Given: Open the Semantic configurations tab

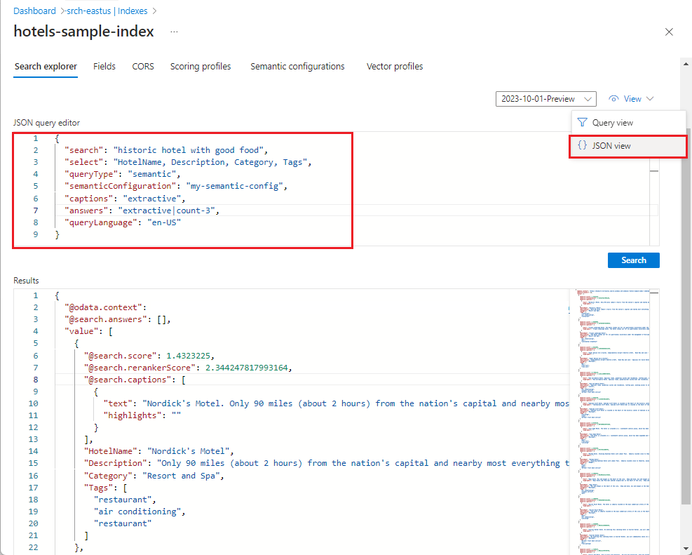Looking at the screenshot, I should coord(297,66).
